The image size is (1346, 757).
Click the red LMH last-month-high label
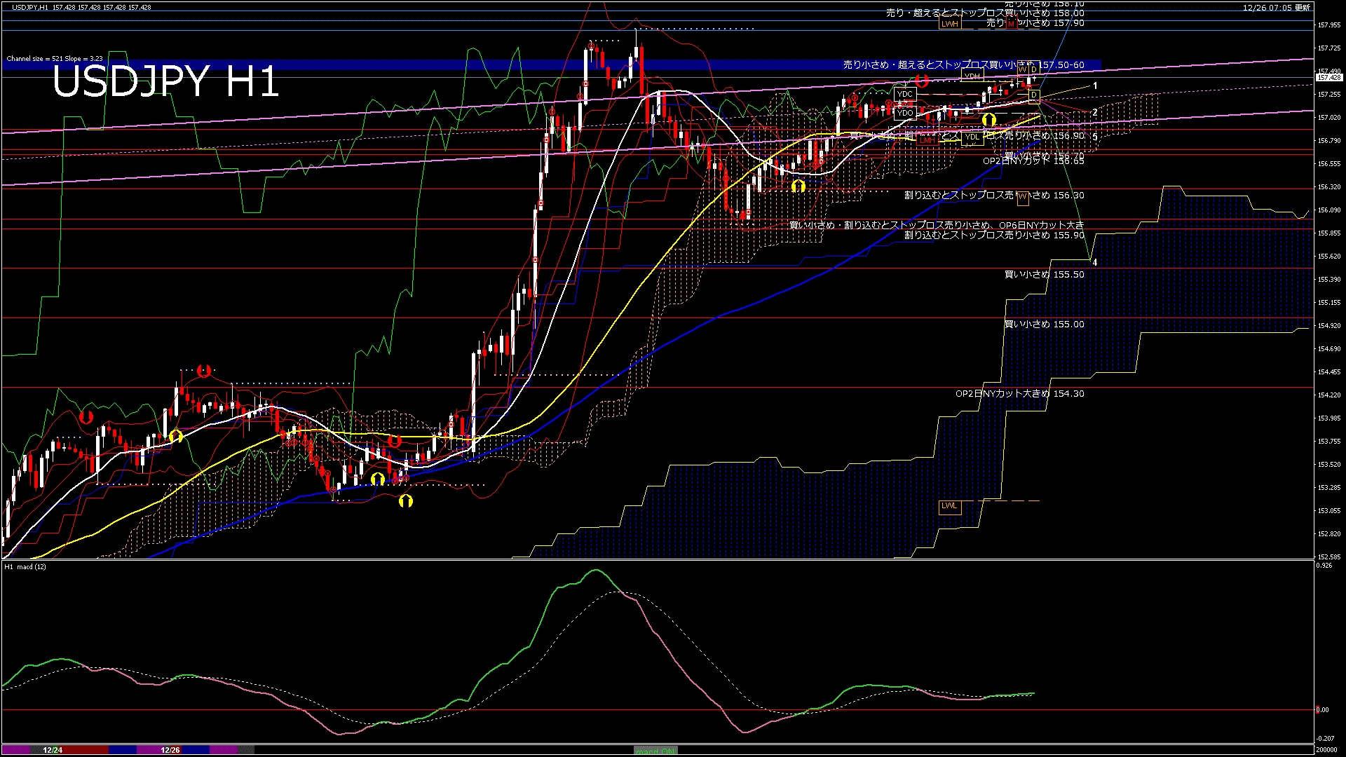(x=927, y=140)
